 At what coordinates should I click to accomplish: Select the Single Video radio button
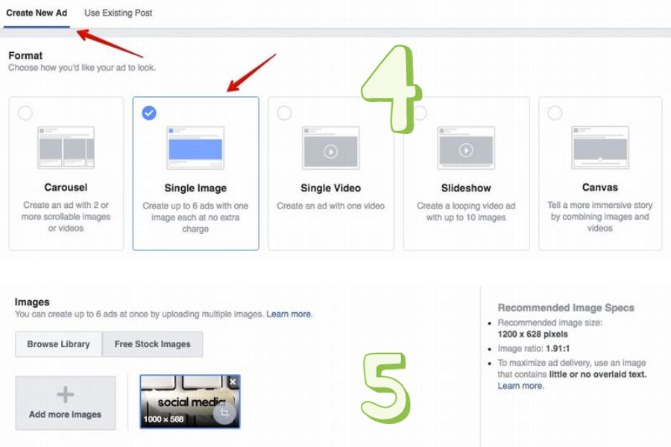(284, 113)
